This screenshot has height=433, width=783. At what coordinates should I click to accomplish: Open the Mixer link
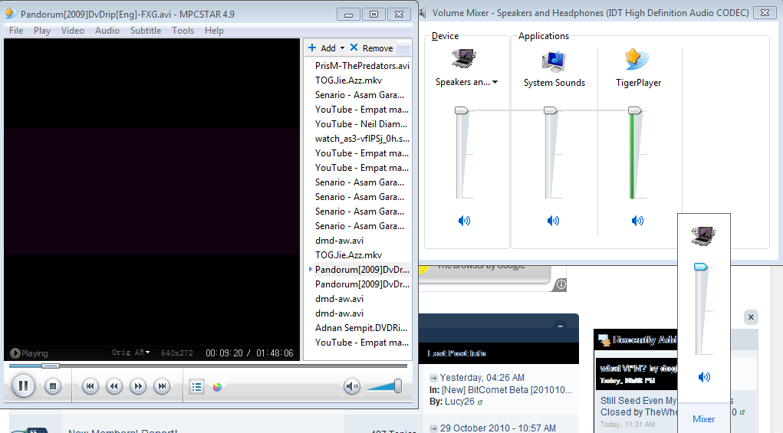click(x=703, y=419)
